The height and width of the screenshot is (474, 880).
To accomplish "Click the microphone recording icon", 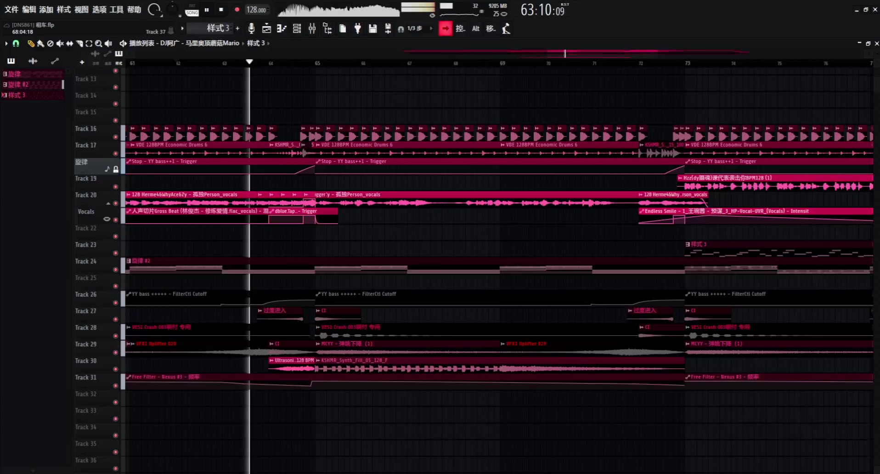I will tap(251, 28).
